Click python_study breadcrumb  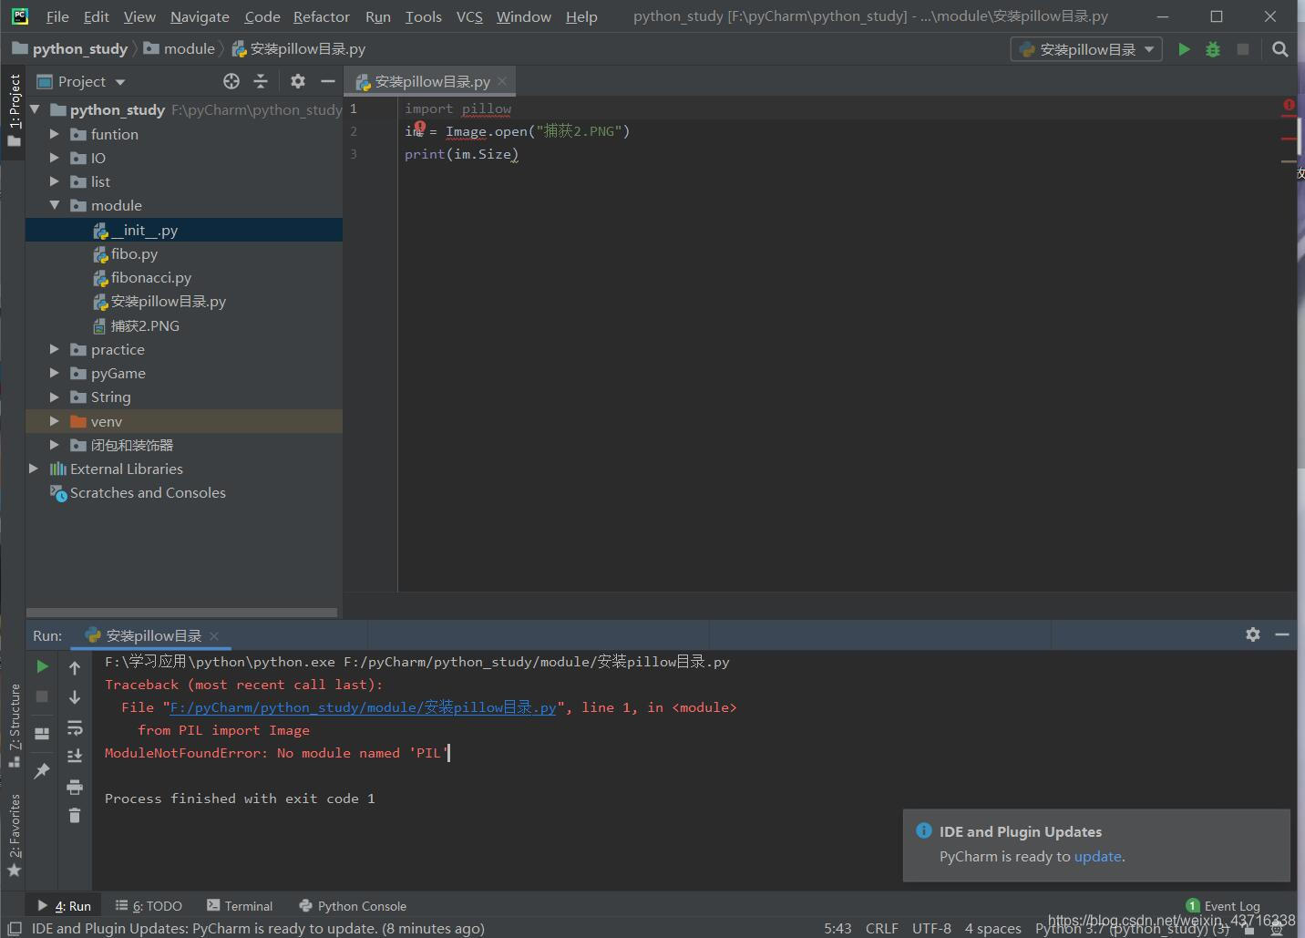[x=70, y=49]
